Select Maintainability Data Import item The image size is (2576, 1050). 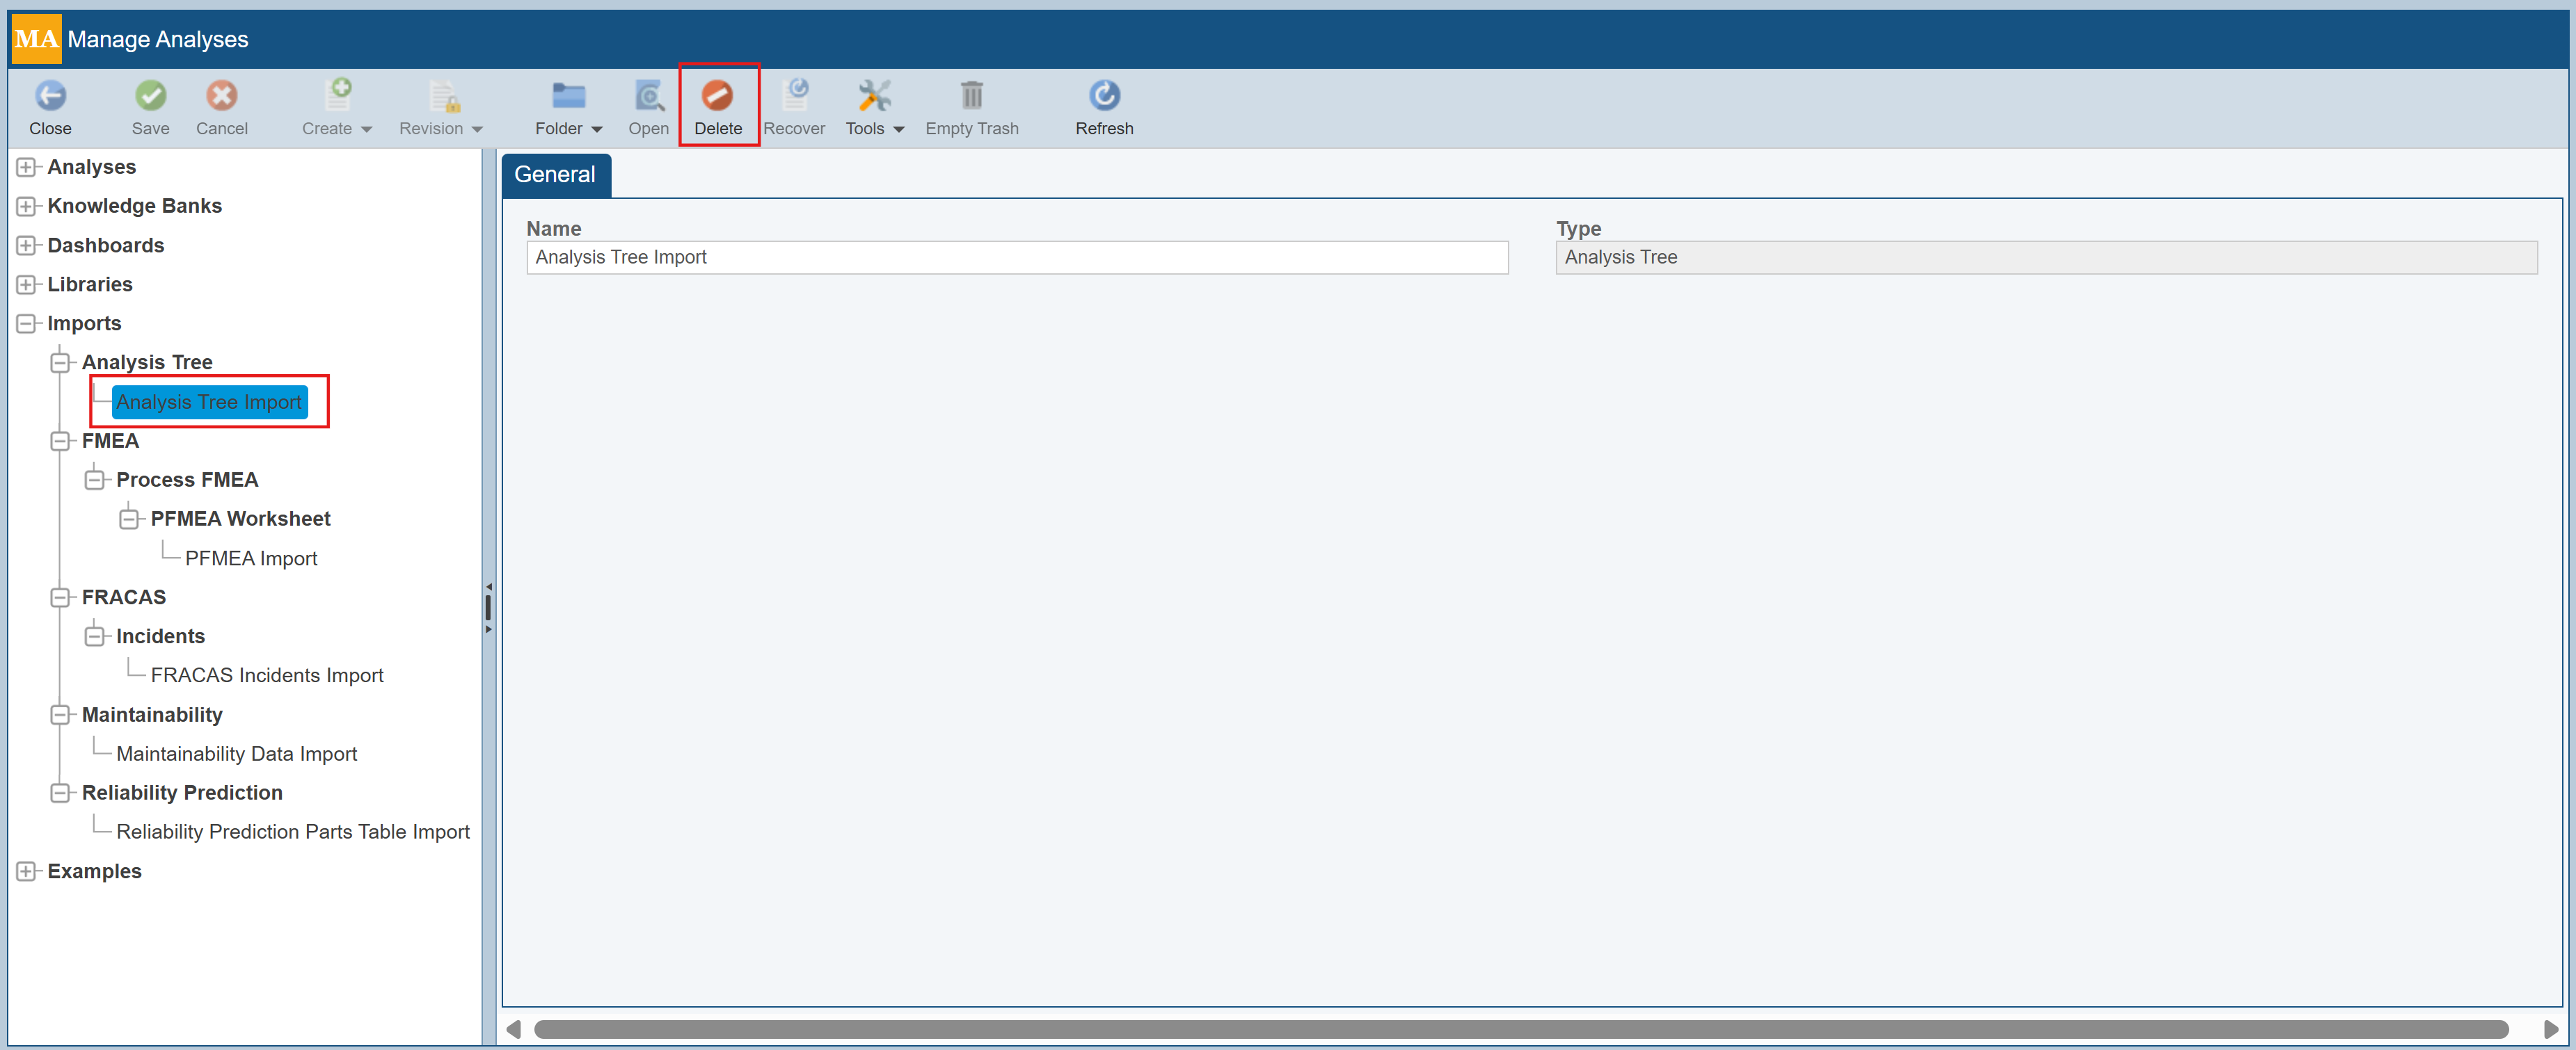coord(236,754)
